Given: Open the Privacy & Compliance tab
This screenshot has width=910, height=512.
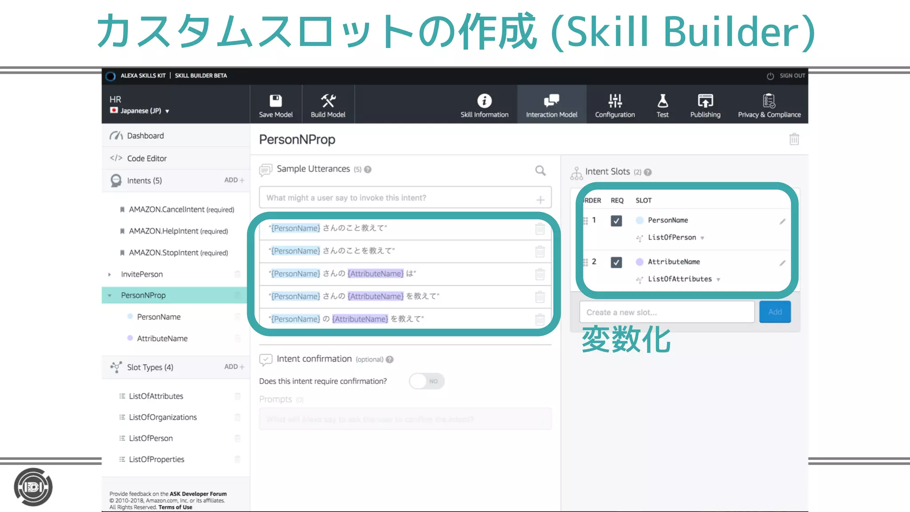Looking at the screenshot, I should [769, 106].
